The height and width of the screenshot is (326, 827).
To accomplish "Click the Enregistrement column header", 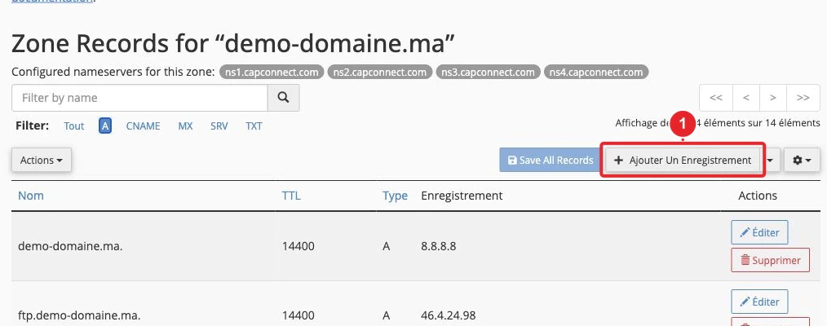I will 462,196.
